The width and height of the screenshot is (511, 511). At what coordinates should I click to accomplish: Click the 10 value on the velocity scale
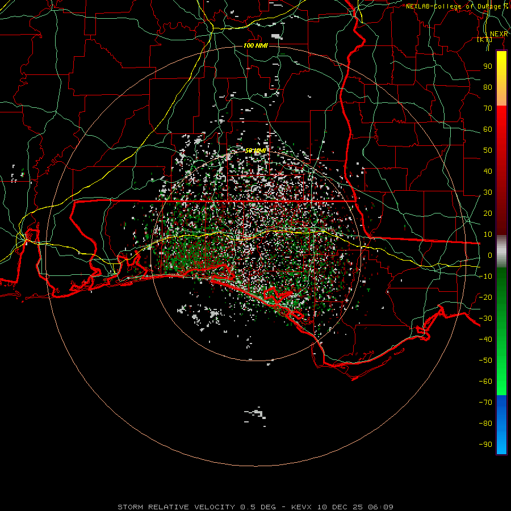click(488, 234)
